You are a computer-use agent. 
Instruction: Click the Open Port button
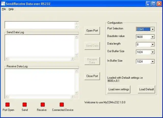92,30
